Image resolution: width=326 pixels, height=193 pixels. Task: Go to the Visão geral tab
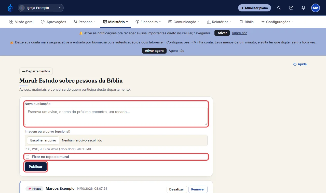pyautogui.click(x=21, y=22)
